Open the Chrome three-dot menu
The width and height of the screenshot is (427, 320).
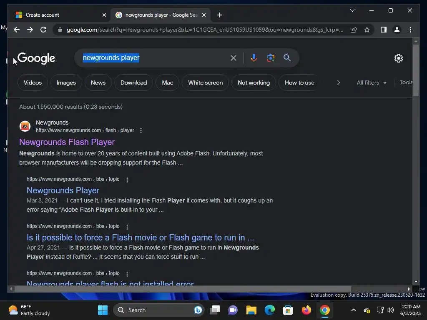(x=410, y=30)
